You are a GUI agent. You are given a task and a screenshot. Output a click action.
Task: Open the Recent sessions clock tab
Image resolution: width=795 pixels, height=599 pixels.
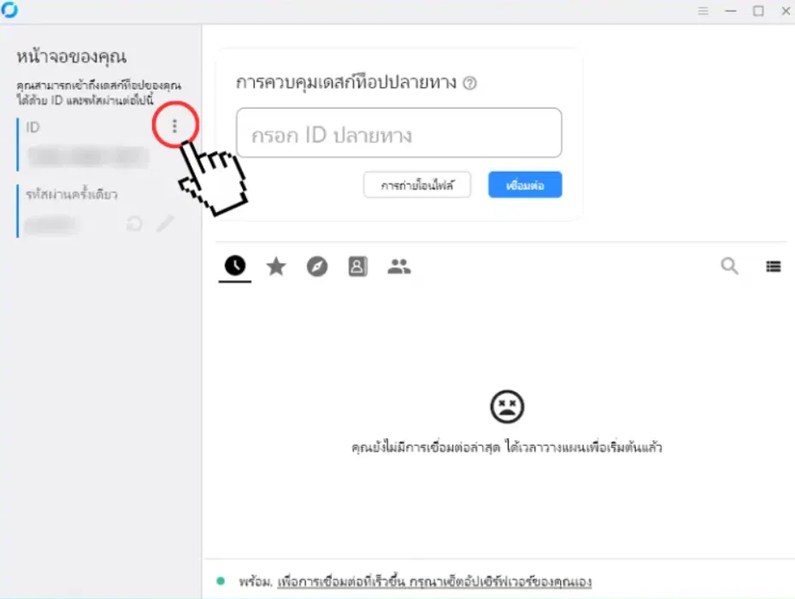click(x=235, y=265)
